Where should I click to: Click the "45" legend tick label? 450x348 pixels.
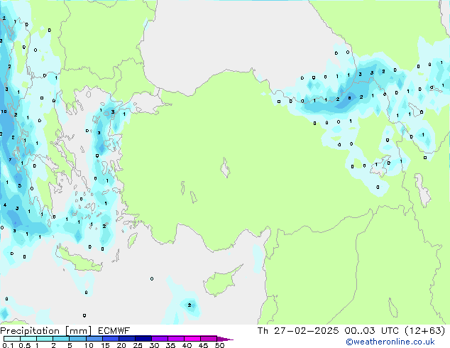click(203, 345)
